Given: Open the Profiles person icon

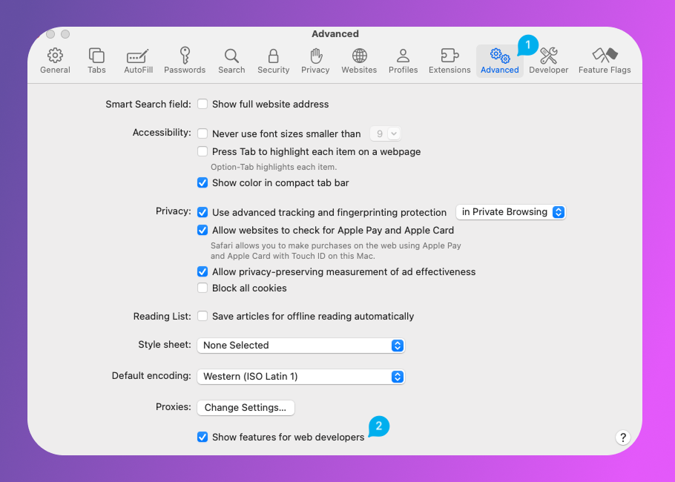Looking at the screenshot, I should click(403, 56).
